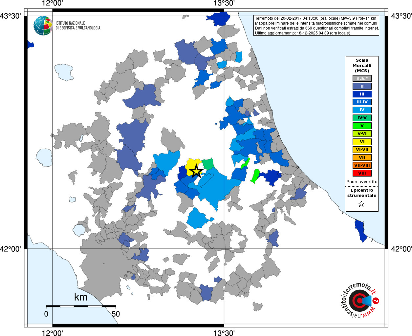Click the left 42°00' latitude label
The height and width of the screenshot is (336, 412).
(11, 249)
